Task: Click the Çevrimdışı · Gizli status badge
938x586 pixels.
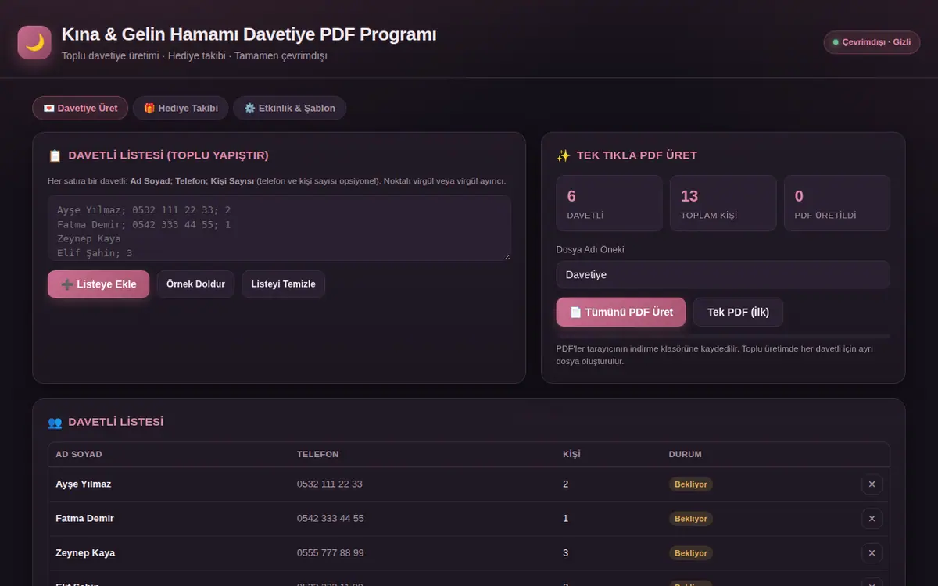Action: [x=872, y=42]
